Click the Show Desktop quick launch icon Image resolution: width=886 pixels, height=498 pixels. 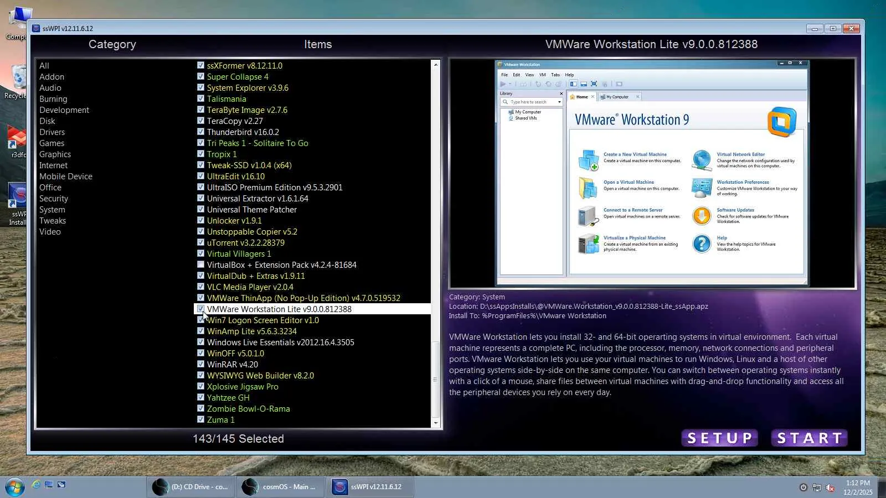tap(49, 485)
